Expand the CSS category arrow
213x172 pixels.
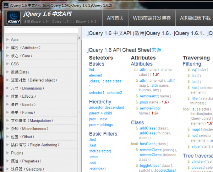click(7, 64)
